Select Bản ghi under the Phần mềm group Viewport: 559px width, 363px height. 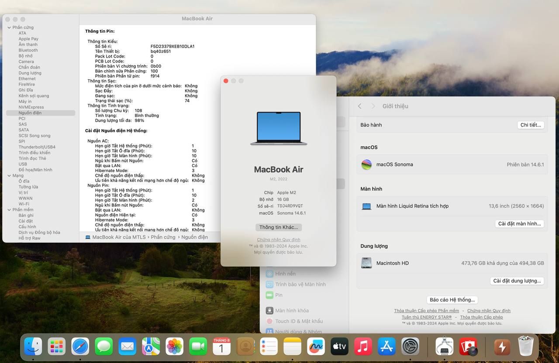[26, 216]
